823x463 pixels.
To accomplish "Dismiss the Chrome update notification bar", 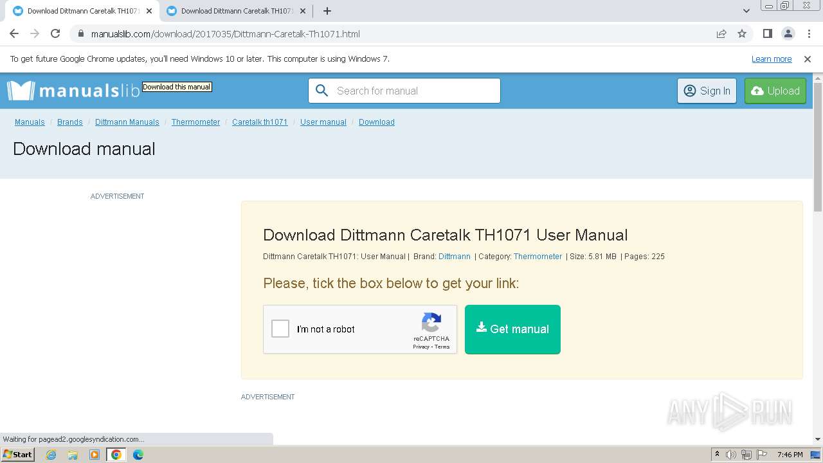I will coord(808,59).
